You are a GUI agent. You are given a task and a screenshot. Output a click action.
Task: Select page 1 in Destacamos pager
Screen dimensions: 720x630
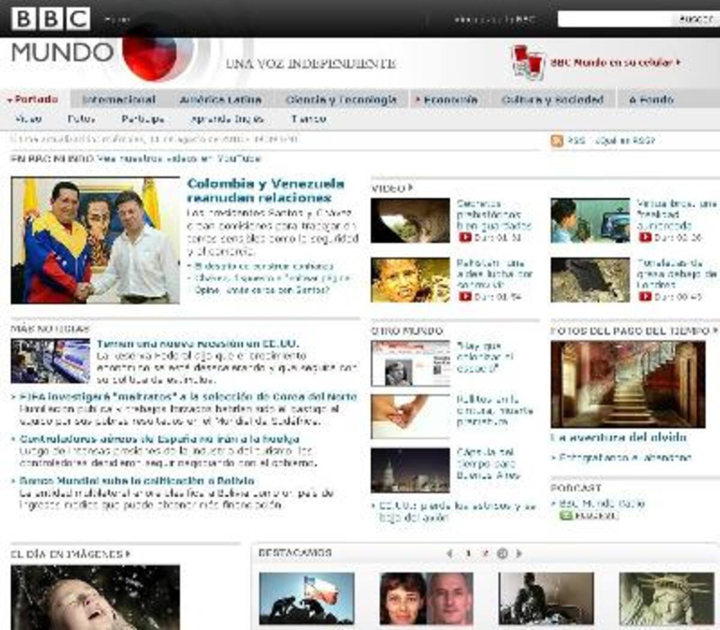pyautogui.click(x=468, y=553)
